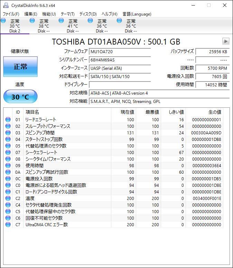Click status orb for 0C 電源投入回数
Image resolution: width=233 pixels, height=268 pixels.
tap(8, 179)
